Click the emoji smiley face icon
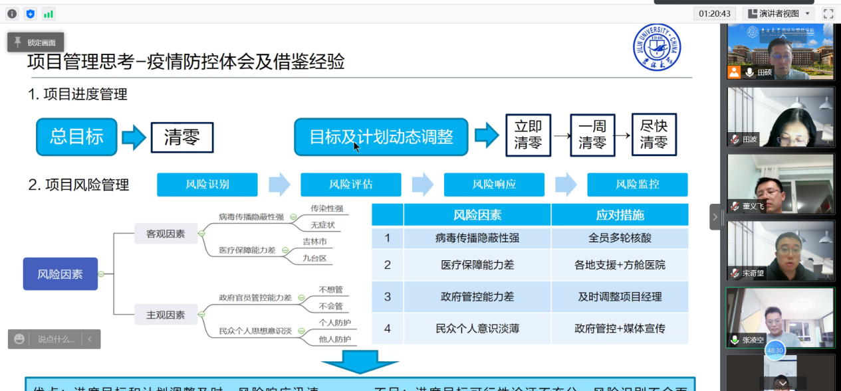 pyautogui.click(x=19, y=339)
